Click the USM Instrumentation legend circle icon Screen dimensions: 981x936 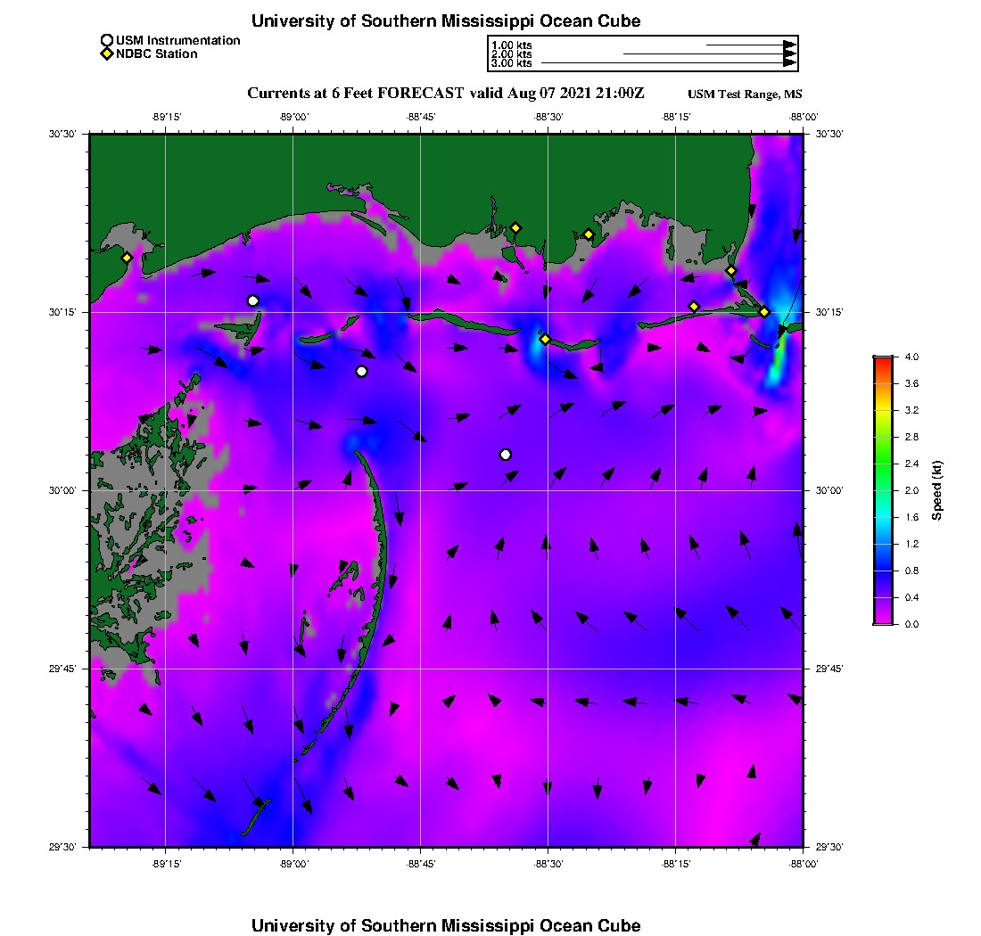click(107, 40)
